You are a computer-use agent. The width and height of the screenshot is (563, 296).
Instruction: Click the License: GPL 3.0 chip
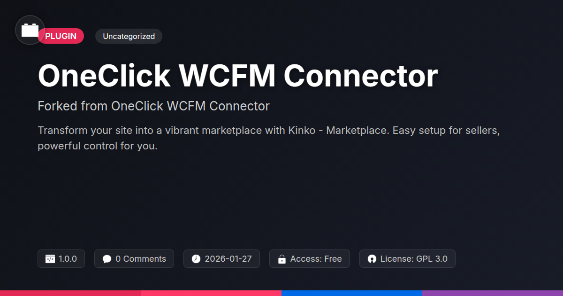coord(407,259)
